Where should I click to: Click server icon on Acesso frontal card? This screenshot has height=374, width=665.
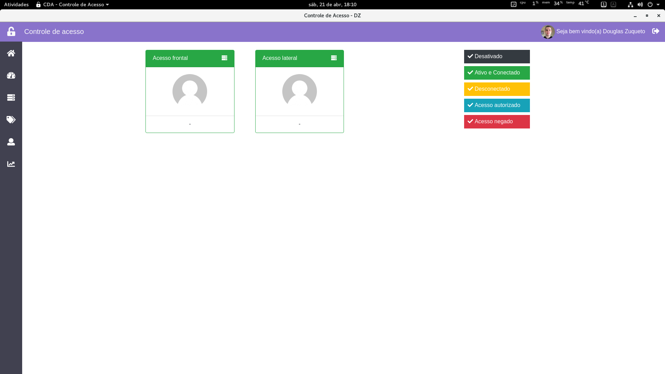[x=224, y=58]
